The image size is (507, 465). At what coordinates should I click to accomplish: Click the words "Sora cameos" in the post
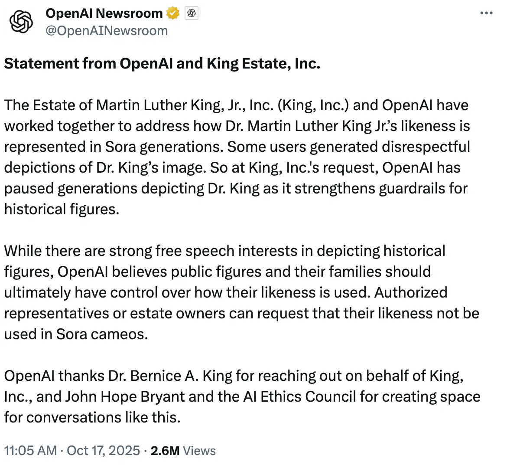coord(102,334)
